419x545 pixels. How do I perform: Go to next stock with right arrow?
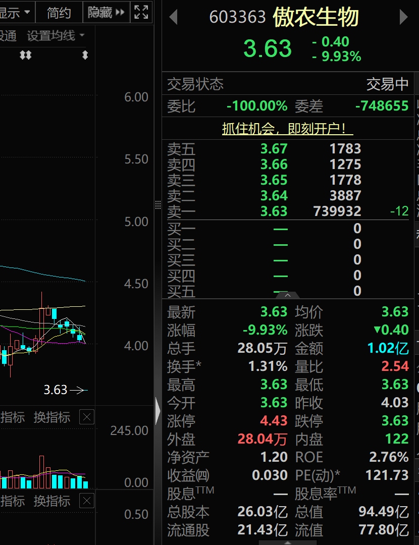[x=403, y=17]
